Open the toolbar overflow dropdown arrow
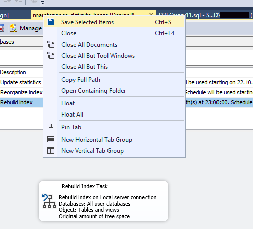This screenshot has width=253, height=229. point(43,3)
